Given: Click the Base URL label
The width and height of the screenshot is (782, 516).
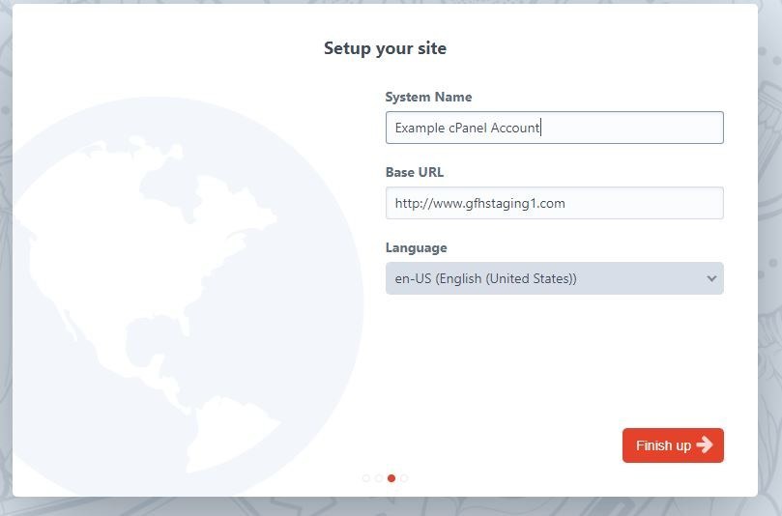Looking at the screenshot, I should [415, 172].
